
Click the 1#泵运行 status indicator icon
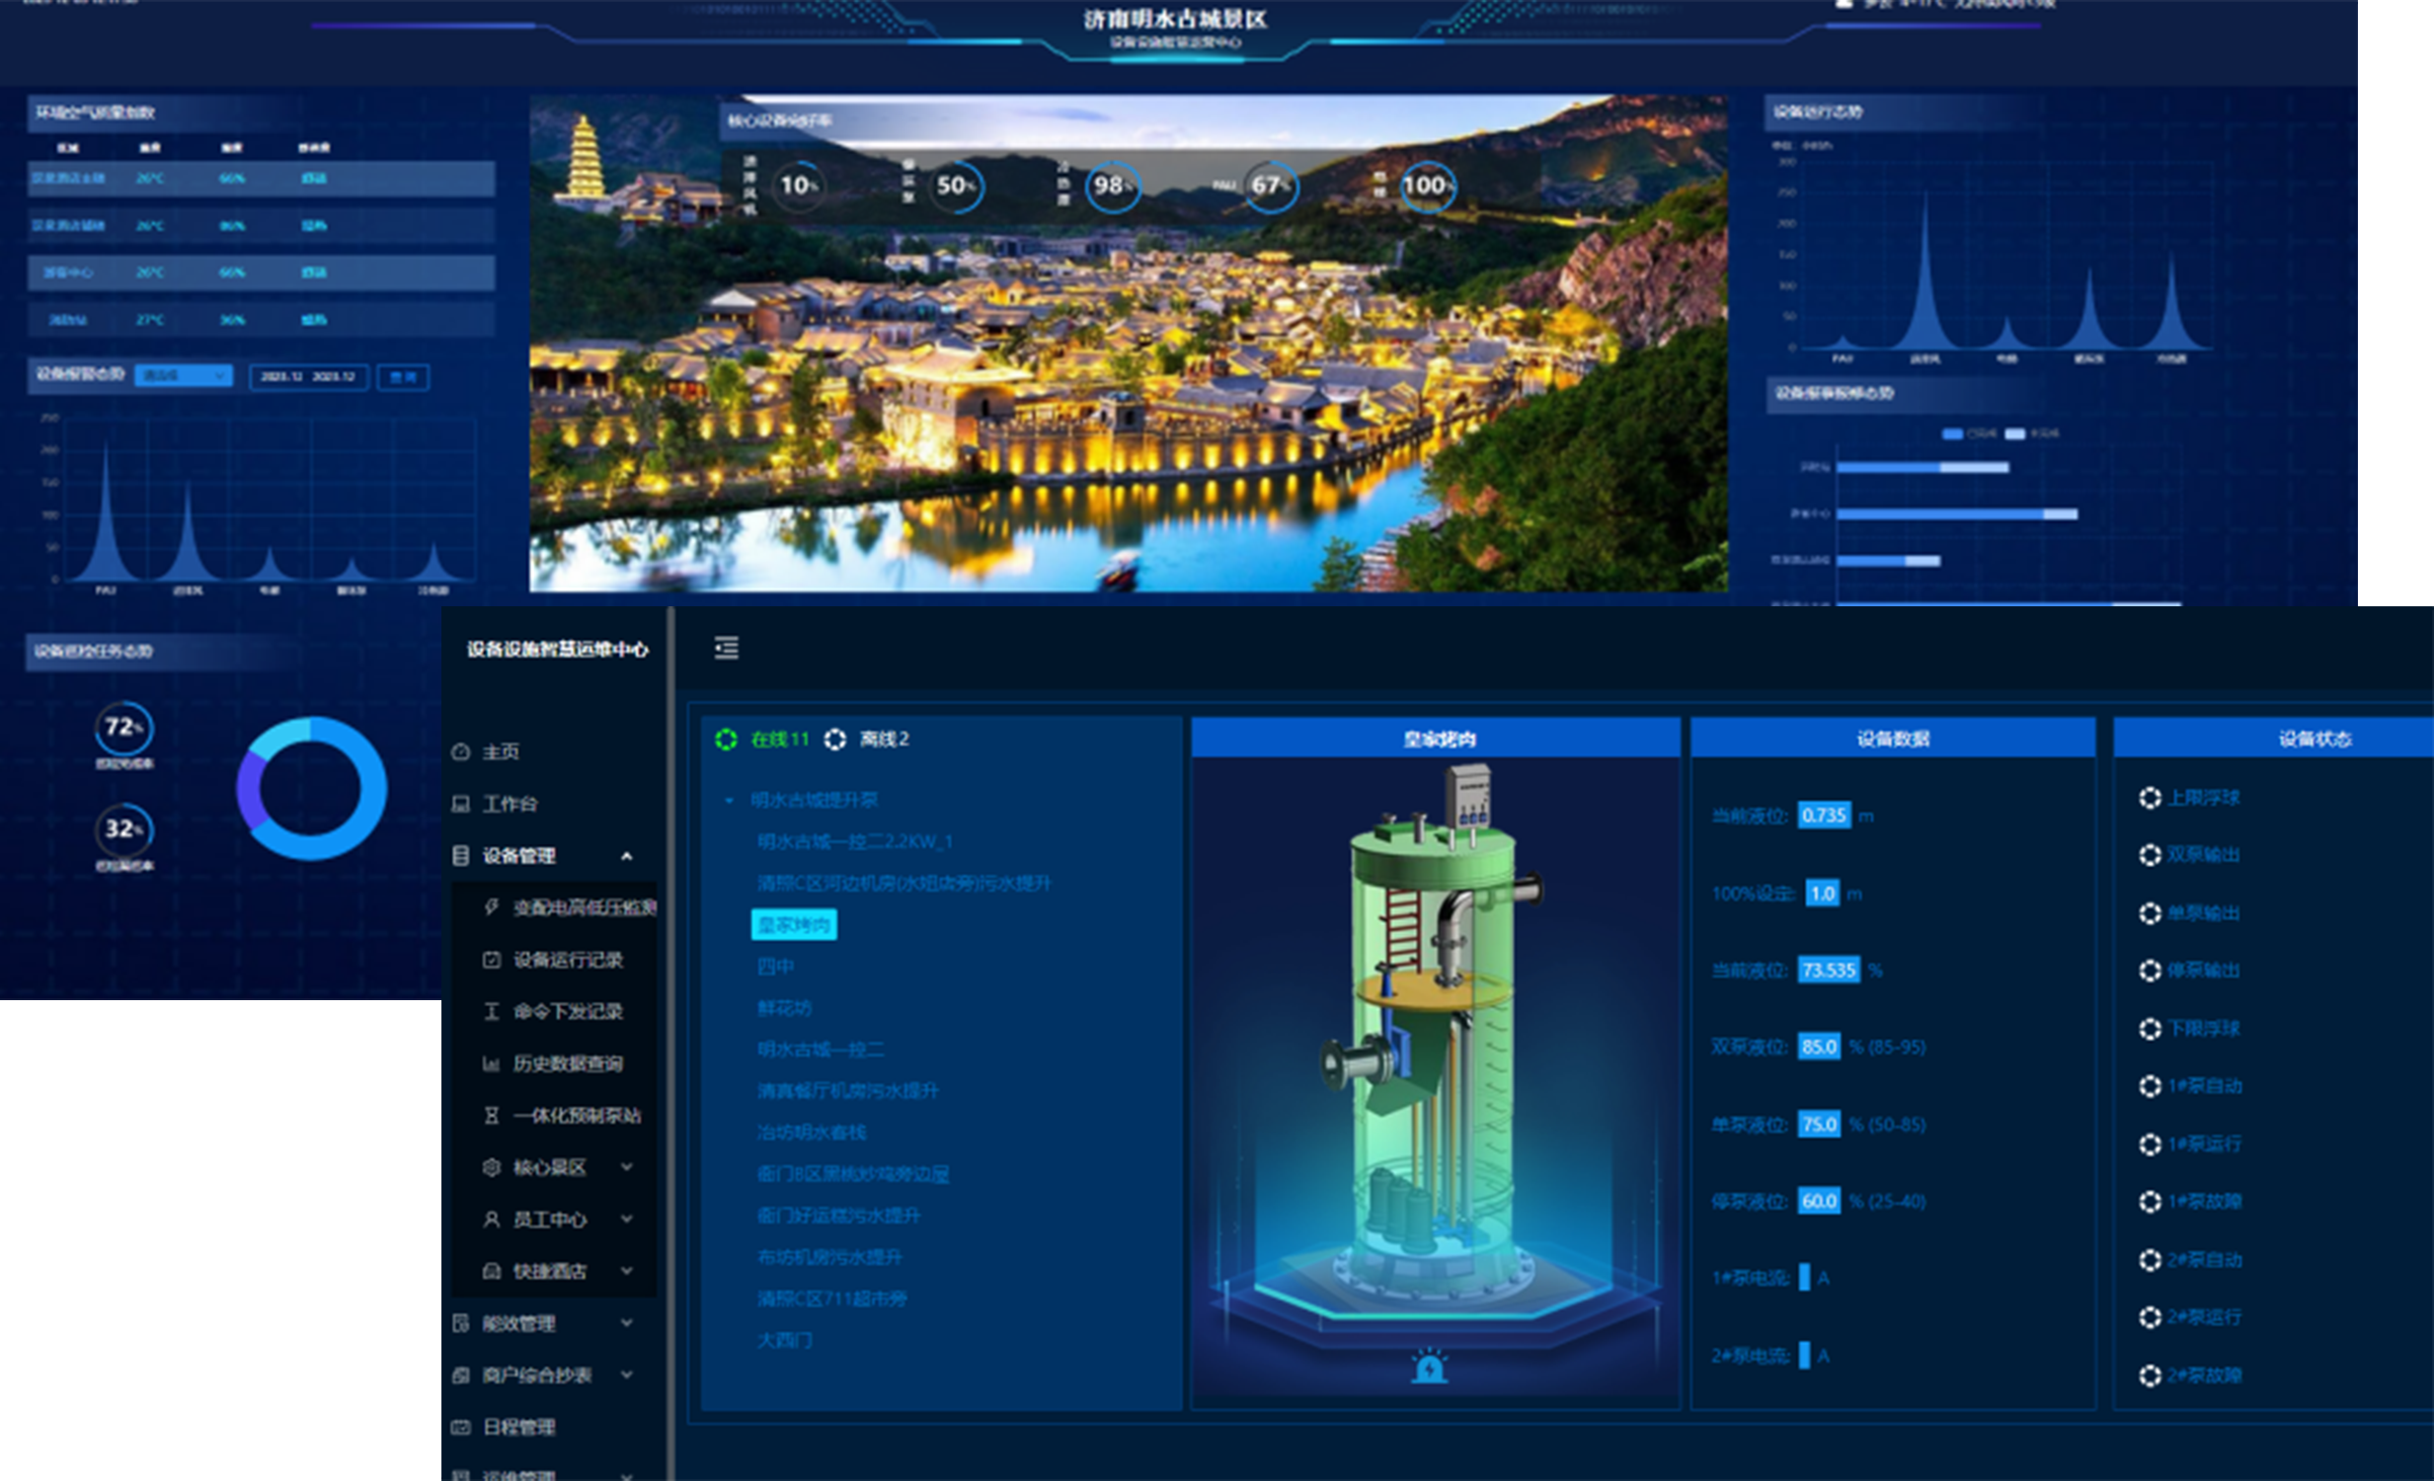click(2150, 1144)
